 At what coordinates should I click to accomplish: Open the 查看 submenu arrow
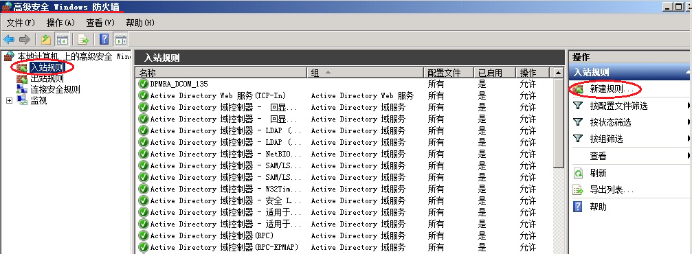click(689, 156)
